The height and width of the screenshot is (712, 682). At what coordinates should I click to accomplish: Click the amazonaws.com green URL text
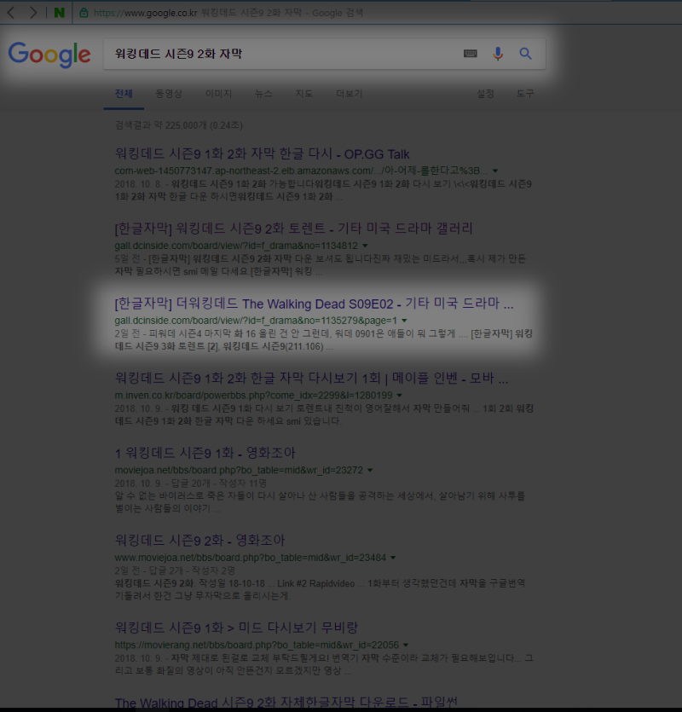tap(301, 171)
